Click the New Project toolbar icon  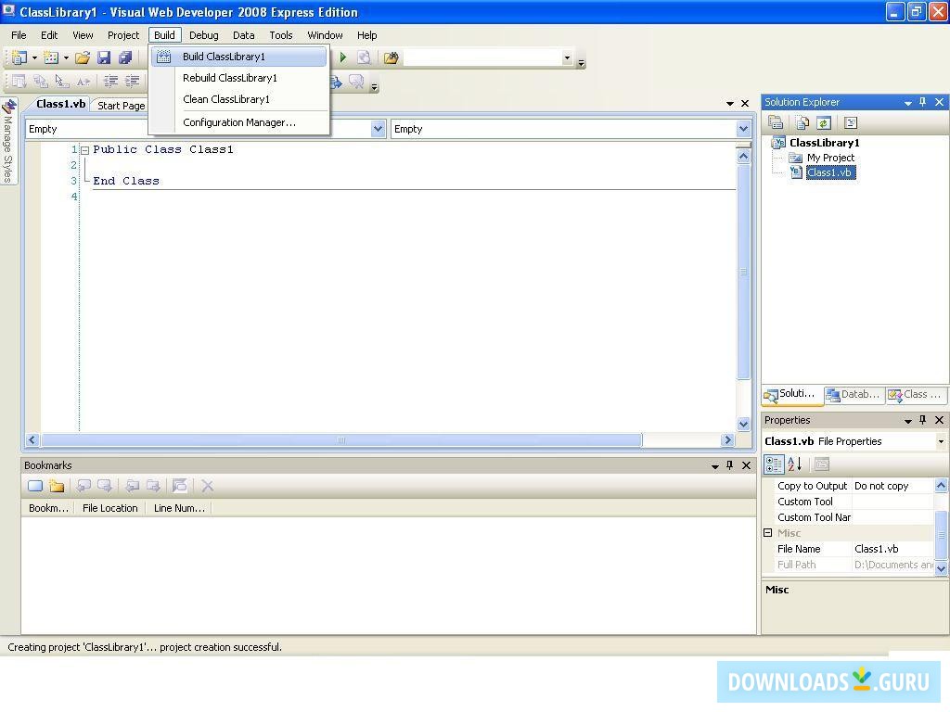19,57
